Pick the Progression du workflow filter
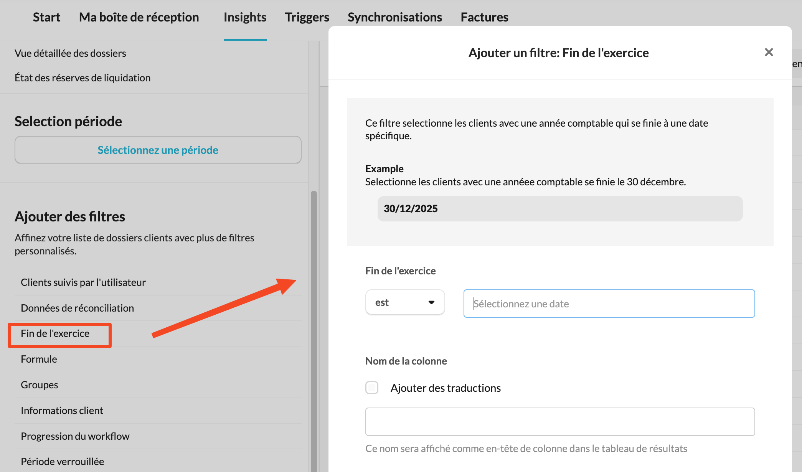Screen dimensions: 802x472 point(75,436)
